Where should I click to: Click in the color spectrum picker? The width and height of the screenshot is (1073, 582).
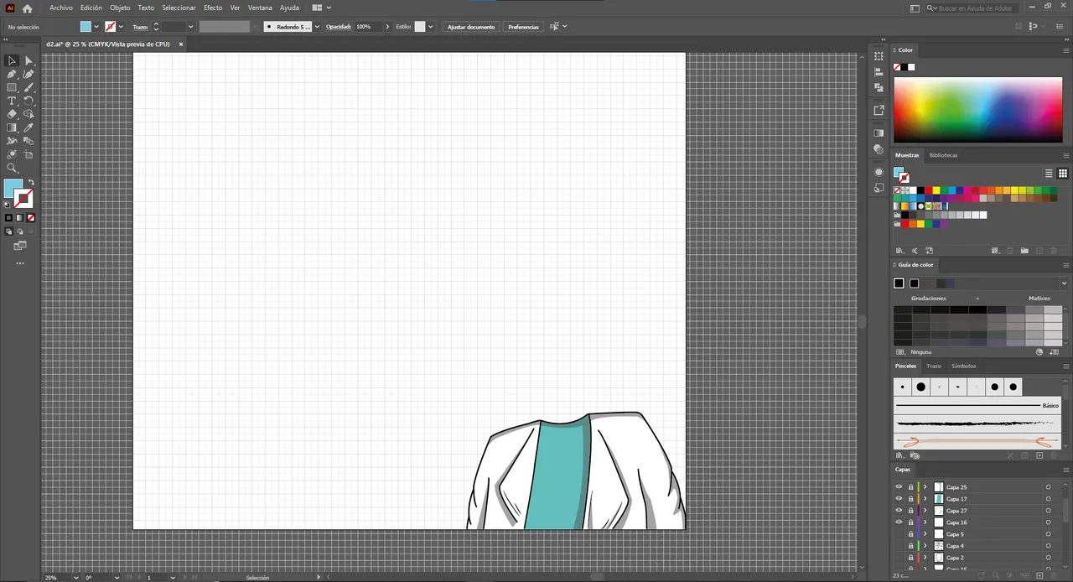pos(977,110)
